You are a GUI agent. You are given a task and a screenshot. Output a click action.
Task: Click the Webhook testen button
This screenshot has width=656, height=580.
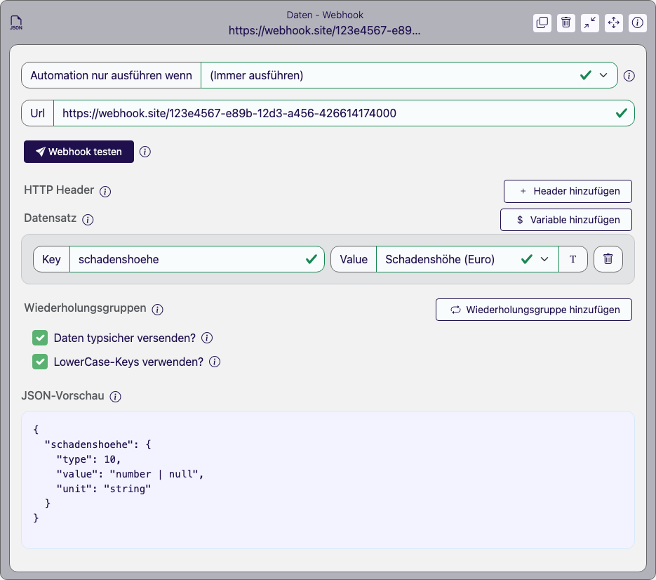[x=79, y=152]
